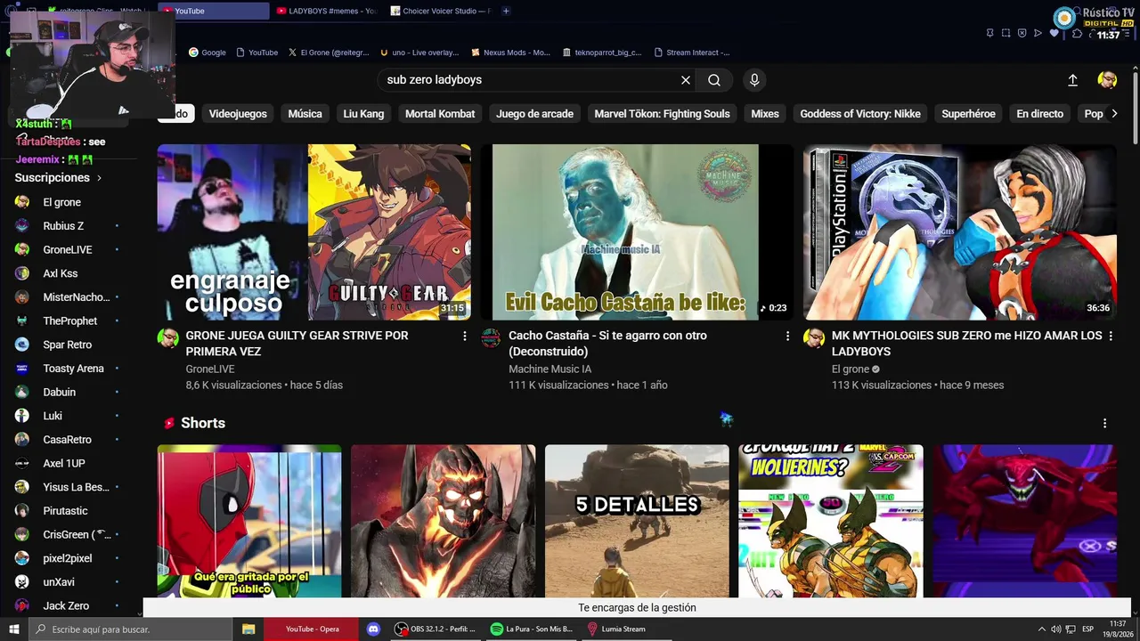Screen dimensions: 1140x641
Task: Open options menu for Cacho Castaña video
Action: [787, 337]
